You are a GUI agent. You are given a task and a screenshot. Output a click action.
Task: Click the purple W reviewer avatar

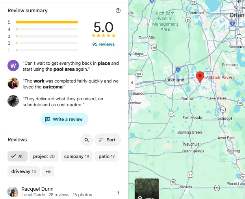[x=13, y=66]
